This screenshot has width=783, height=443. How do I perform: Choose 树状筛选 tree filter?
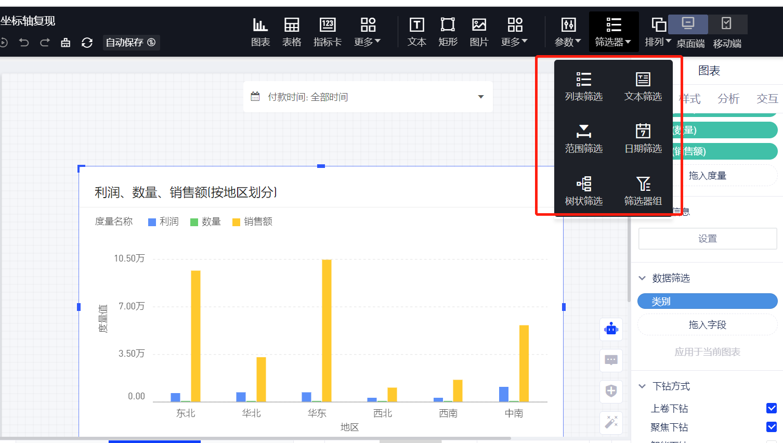pos(584,191)
